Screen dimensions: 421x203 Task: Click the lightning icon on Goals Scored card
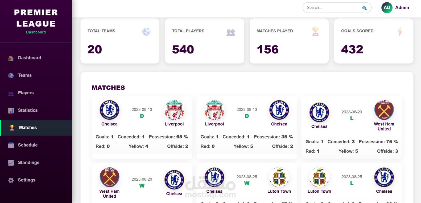pos(400,32)
